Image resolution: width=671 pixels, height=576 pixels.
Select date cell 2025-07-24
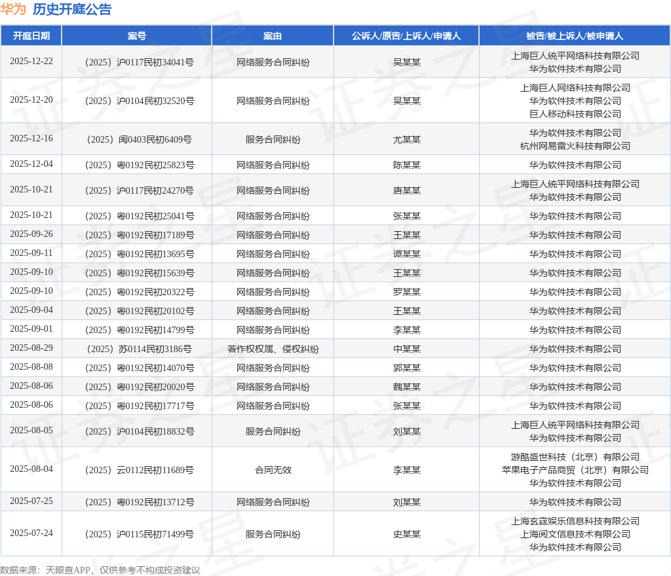tap(31, 533)
